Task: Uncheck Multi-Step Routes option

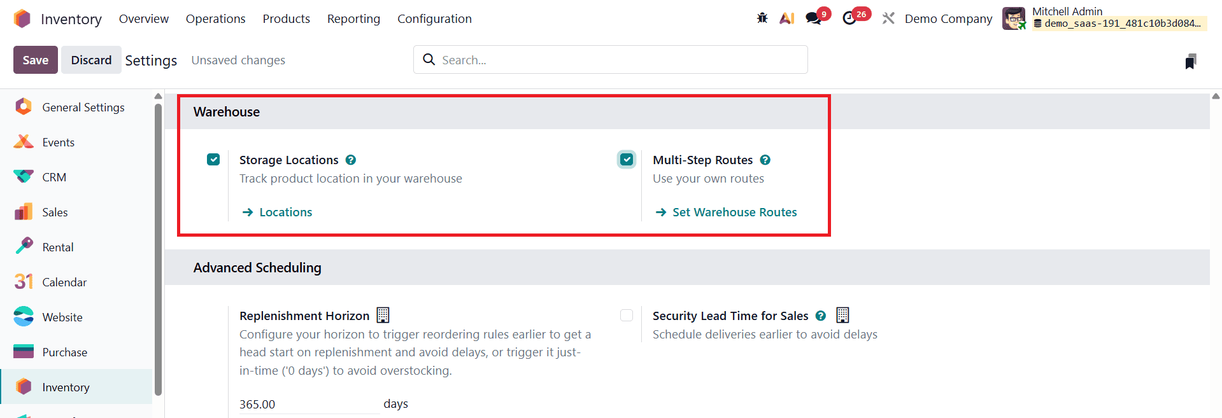Action: click(627, 159)
